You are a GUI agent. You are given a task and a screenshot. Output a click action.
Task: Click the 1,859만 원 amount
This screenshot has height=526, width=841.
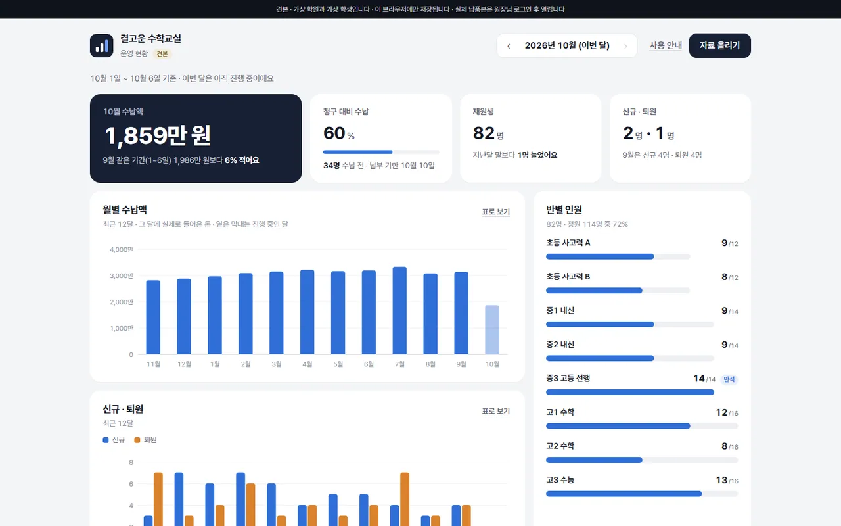tap(158, 135)
